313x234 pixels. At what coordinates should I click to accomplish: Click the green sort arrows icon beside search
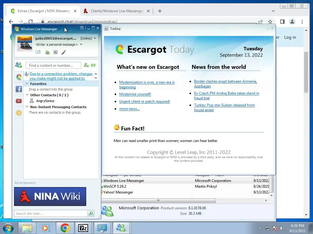(93, 65)
